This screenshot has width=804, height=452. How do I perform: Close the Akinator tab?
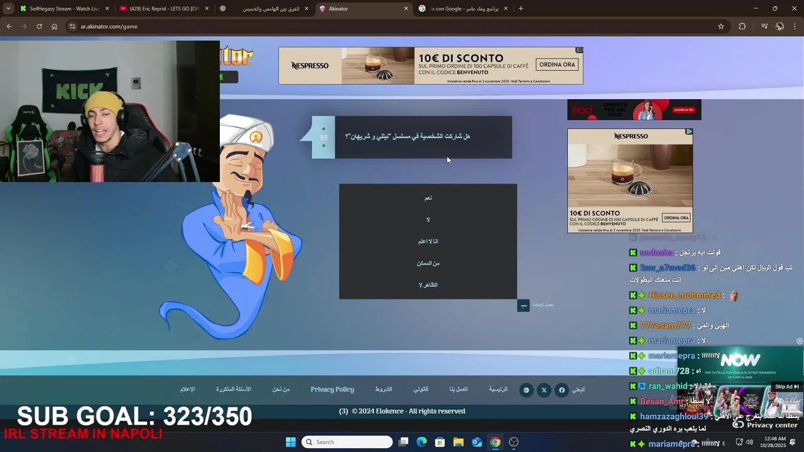[x=406, y=9]
